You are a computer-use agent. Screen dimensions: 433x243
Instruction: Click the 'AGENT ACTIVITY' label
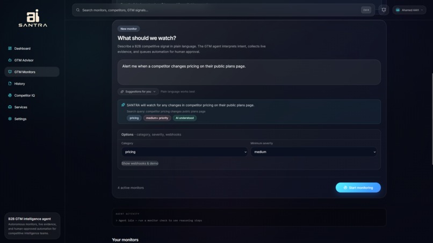click(127, 213)
